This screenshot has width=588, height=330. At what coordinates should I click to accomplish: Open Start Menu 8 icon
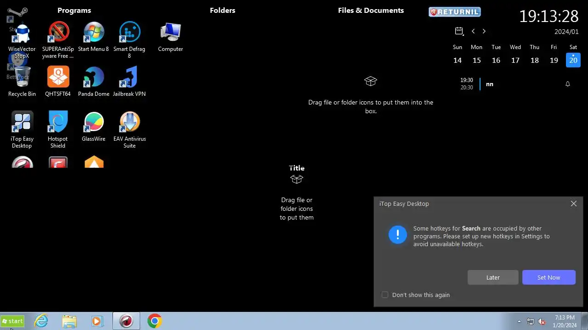(x=94, y=37)
